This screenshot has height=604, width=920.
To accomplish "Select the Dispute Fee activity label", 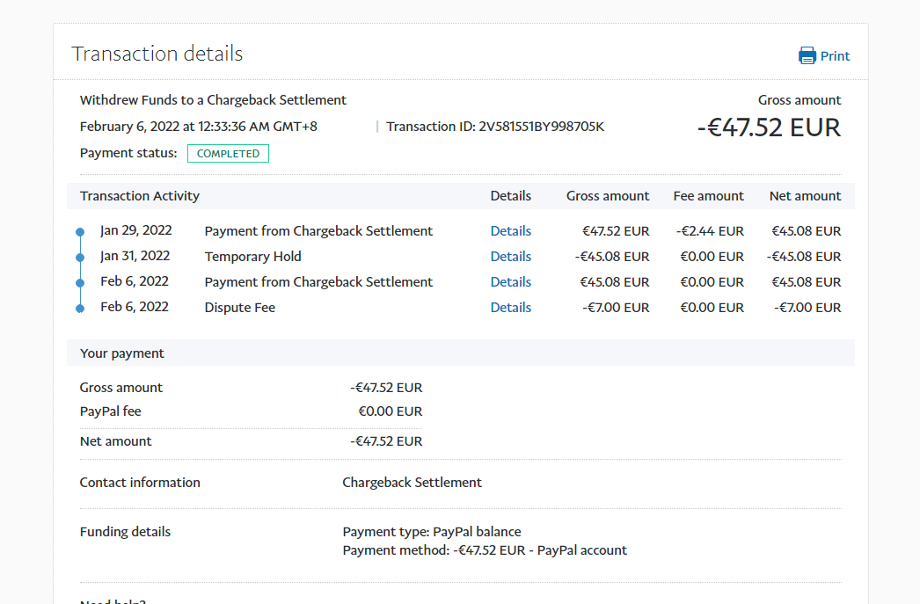I will (x=239, y=308).
